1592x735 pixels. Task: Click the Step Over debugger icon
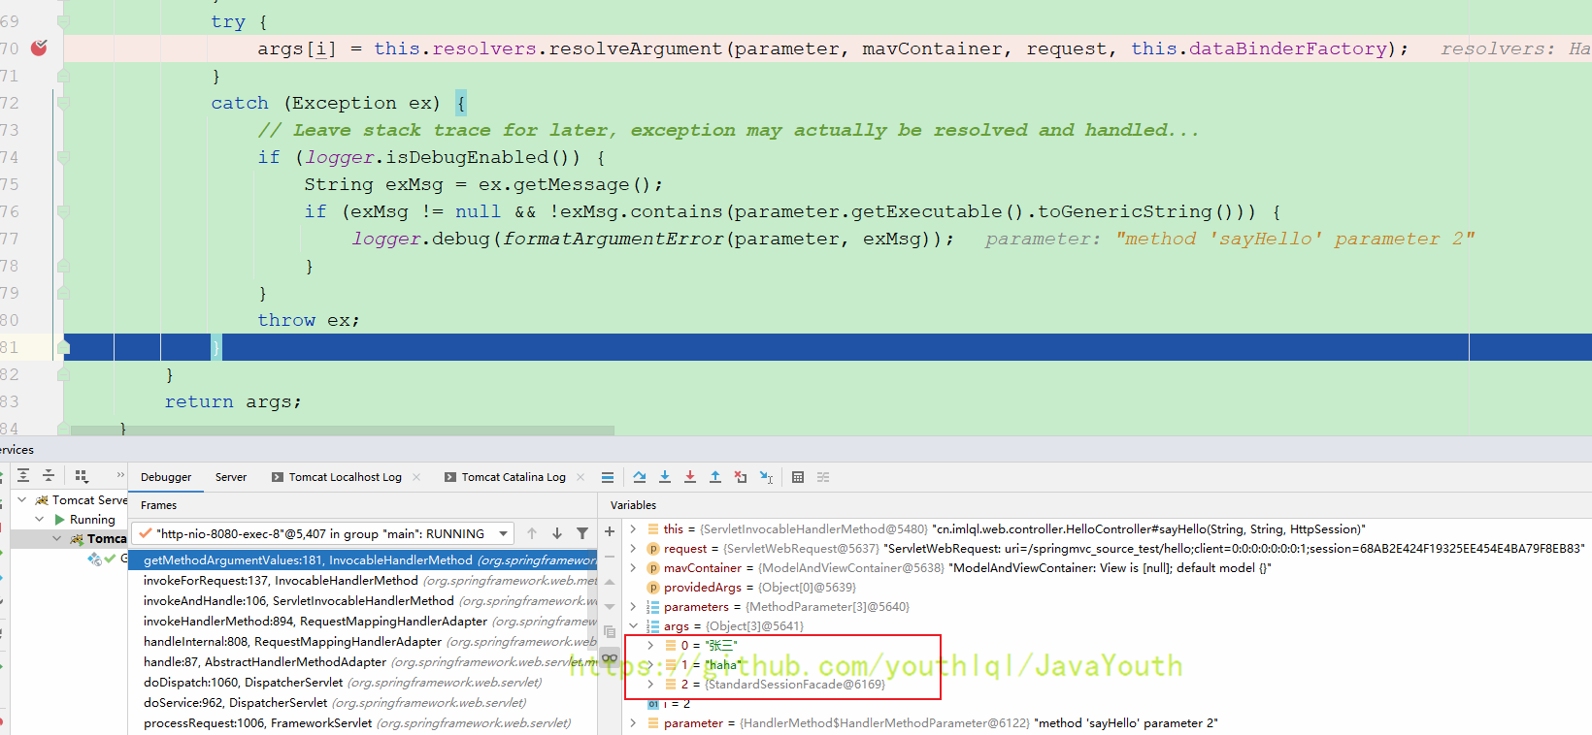coord(640,477)
